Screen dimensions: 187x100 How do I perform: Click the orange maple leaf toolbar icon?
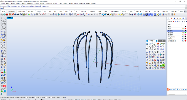tap(175, 14)
